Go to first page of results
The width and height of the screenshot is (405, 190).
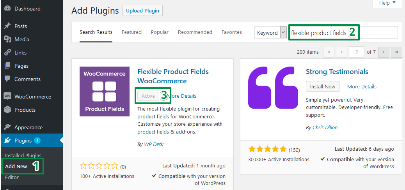(x=329, y=52)
